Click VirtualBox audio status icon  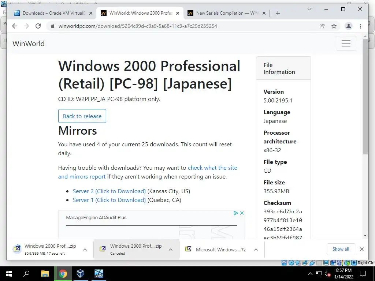tap(298, 263)
